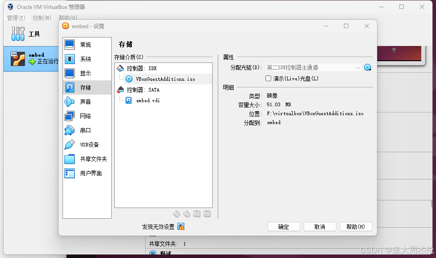Open the 网络 (Network) settings category
This screenshot has height=258, width=436.
87,116
